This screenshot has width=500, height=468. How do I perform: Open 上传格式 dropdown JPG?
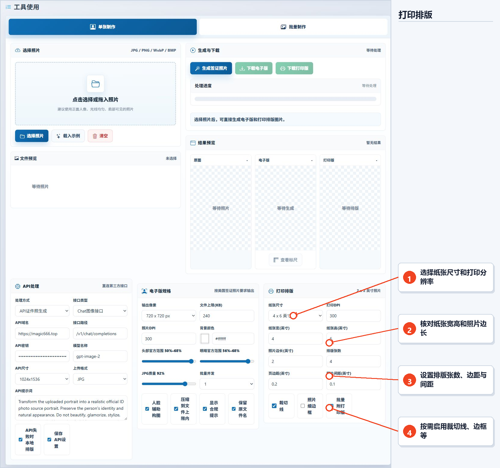point(100,379)
